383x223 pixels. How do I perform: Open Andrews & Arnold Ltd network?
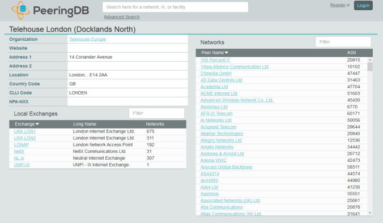tap(222, 153)
